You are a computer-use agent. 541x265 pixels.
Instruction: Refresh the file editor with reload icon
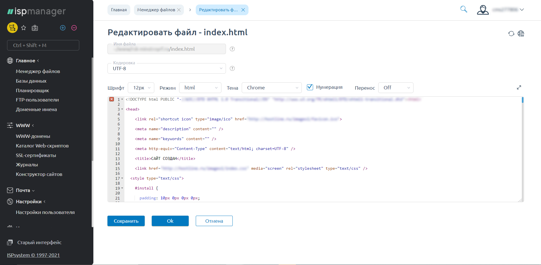pyautogui.click(x=511, y=34)
